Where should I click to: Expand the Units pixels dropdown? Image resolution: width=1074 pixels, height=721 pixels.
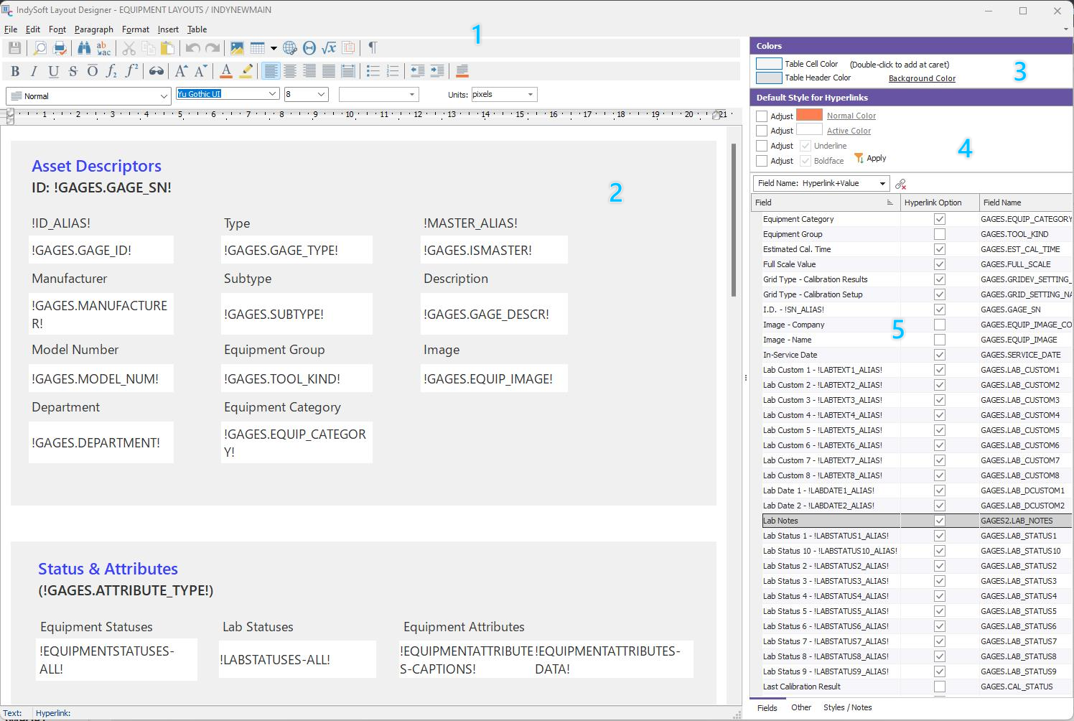(x=531, y=95)
